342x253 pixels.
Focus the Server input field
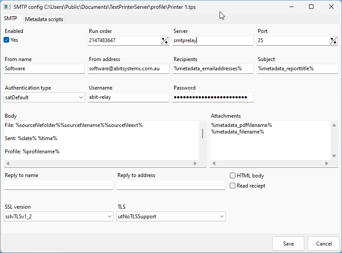click(x=213, y=40)
